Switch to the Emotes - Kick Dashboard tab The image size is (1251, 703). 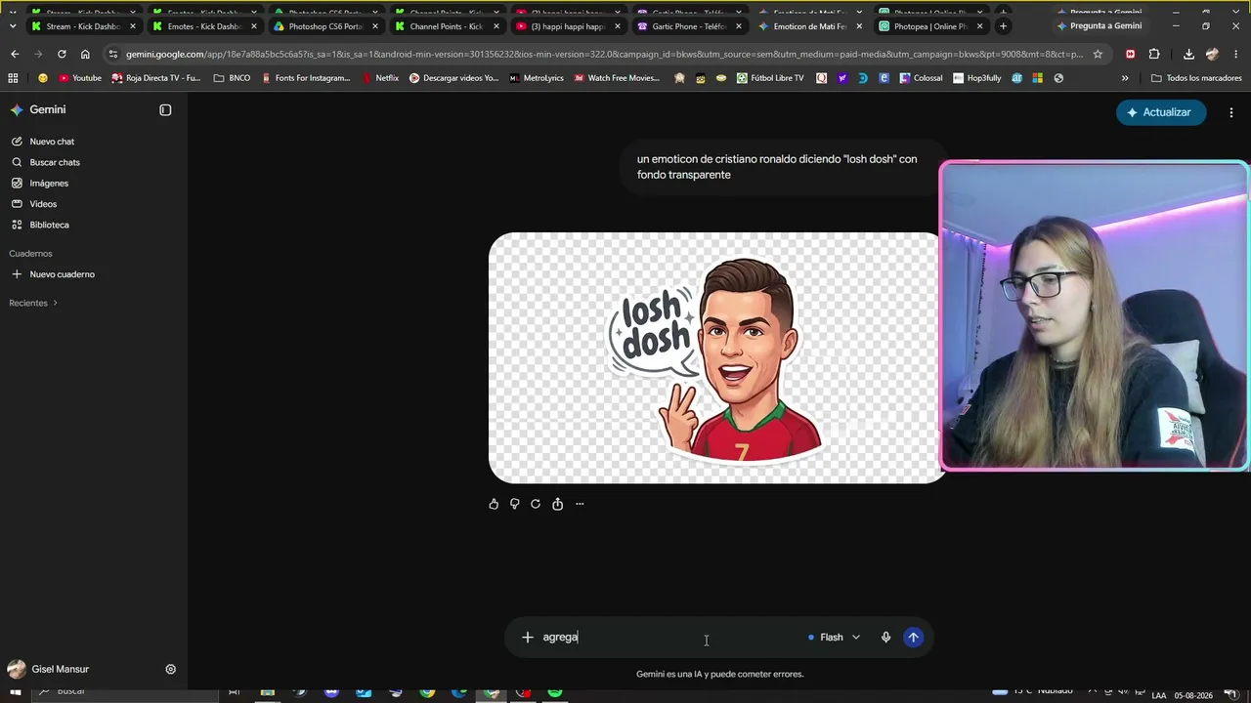204,26
